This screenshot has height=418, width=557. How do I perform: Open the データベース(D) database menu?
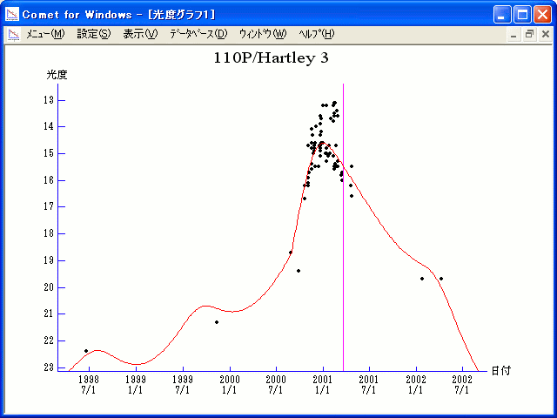198,34
